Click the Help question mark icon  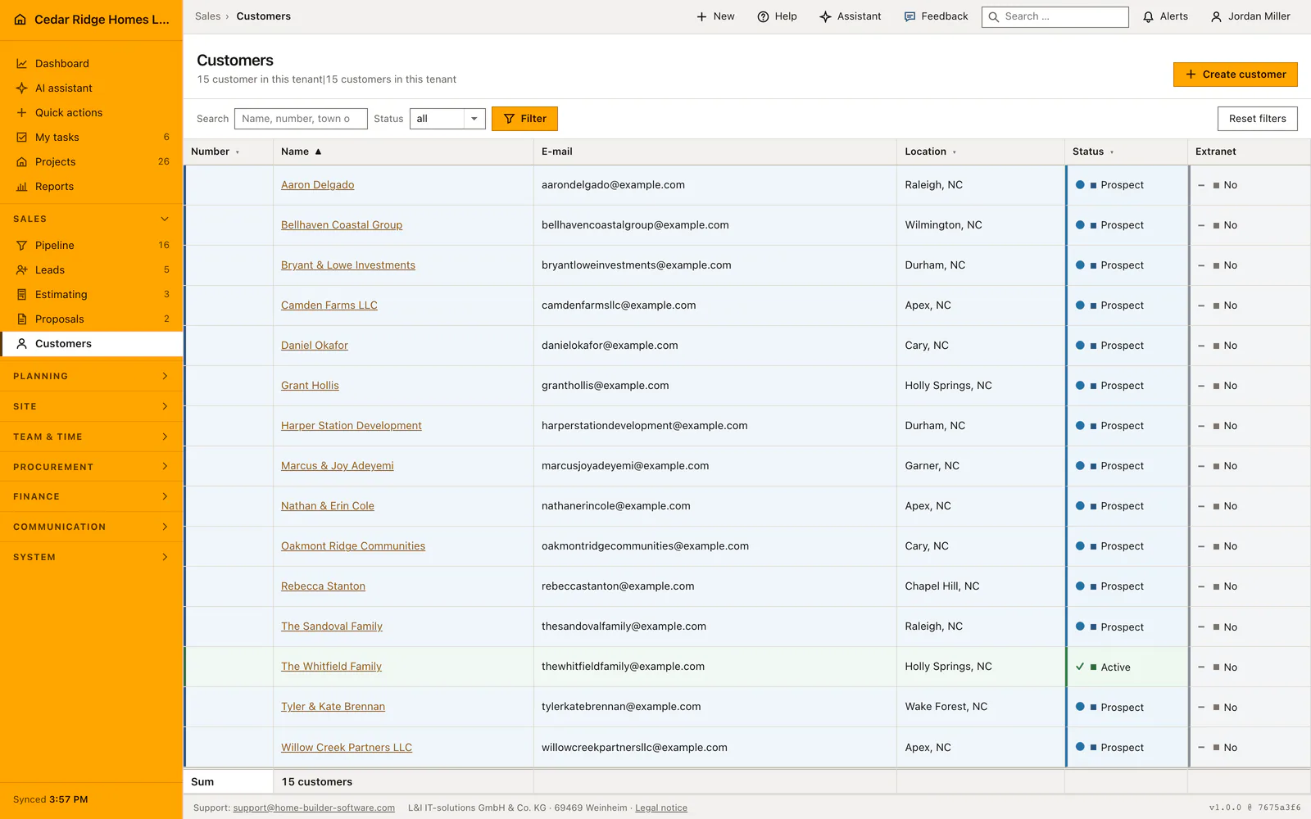[763, 16]
